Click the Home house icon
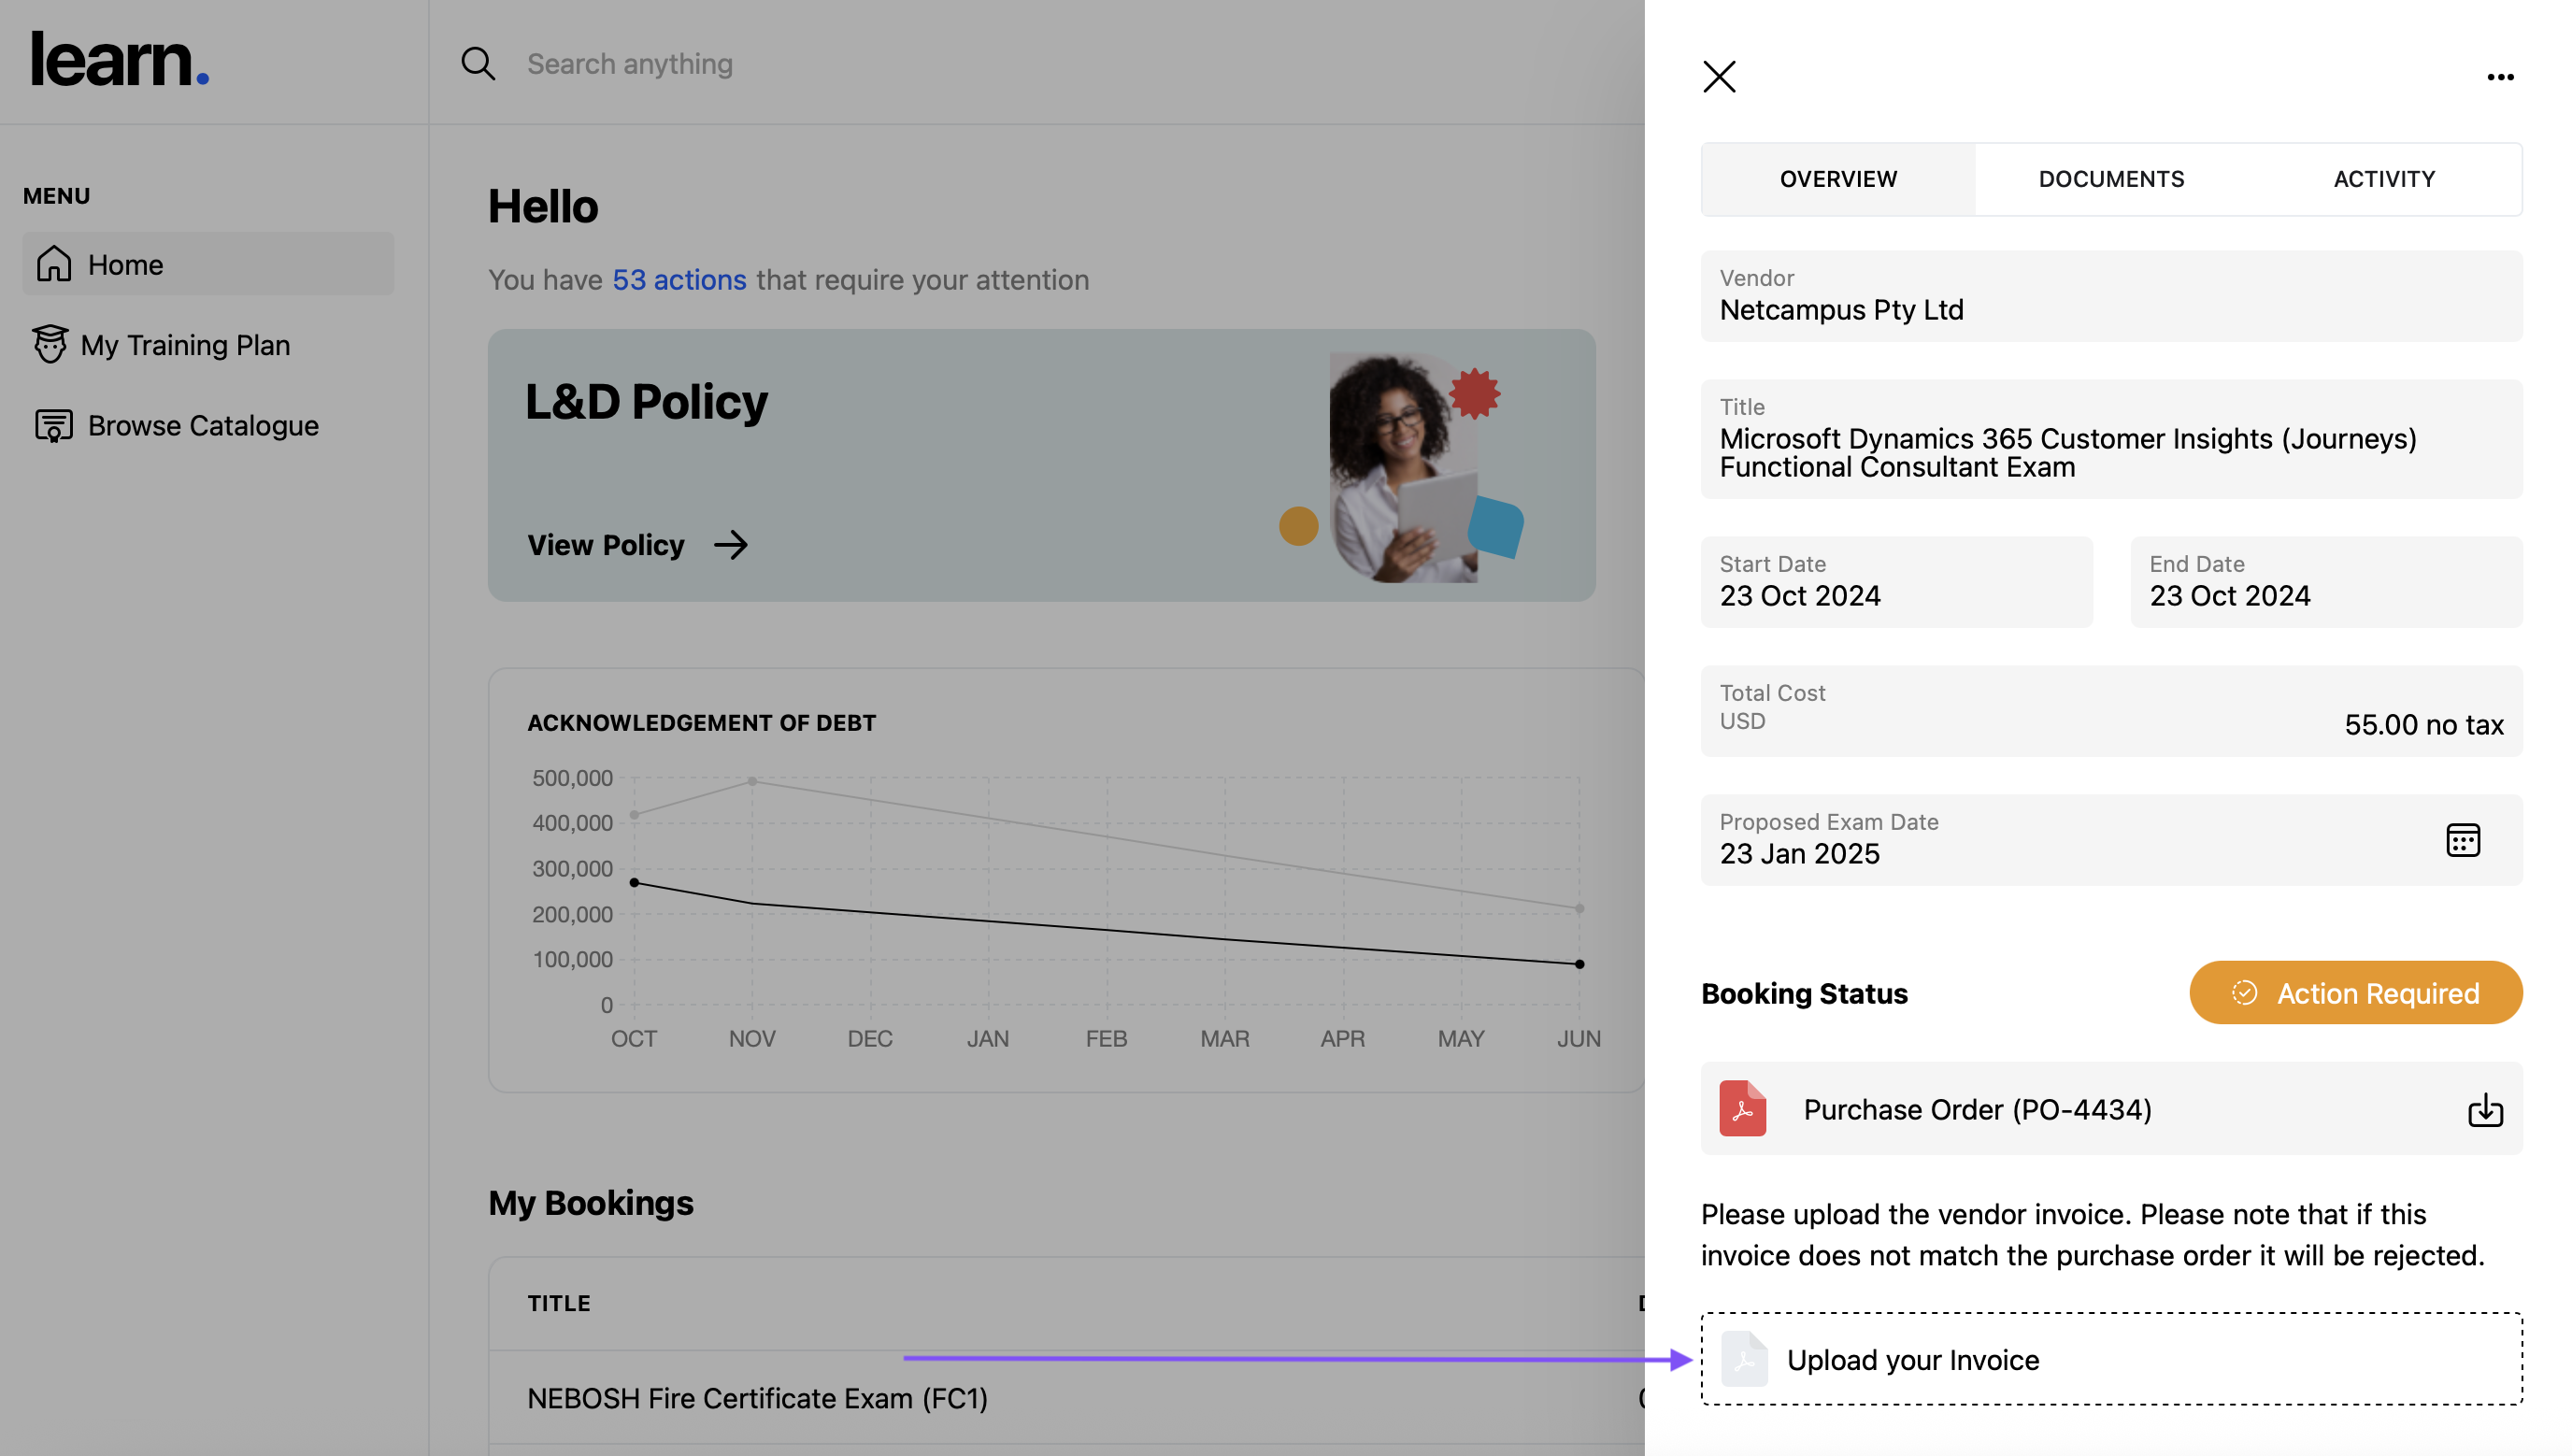2572x1456 pixels. 54,264
